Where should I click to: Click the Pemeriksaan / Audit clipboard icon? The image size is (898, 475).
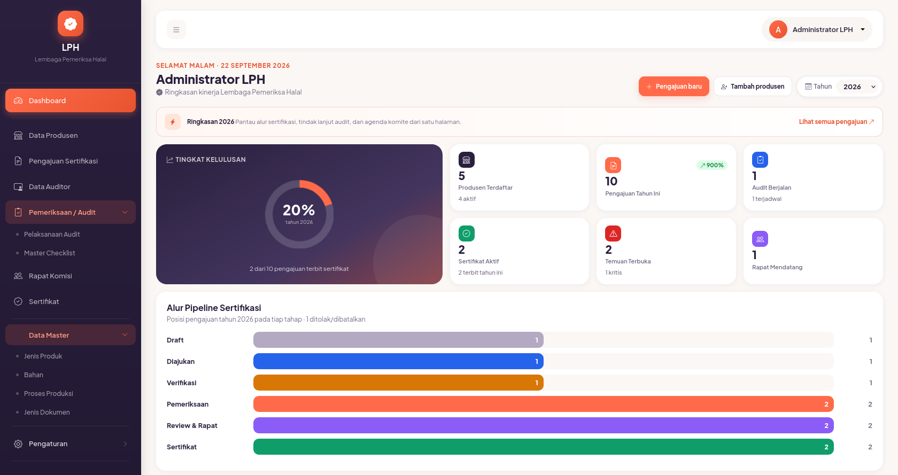point(18,212)
